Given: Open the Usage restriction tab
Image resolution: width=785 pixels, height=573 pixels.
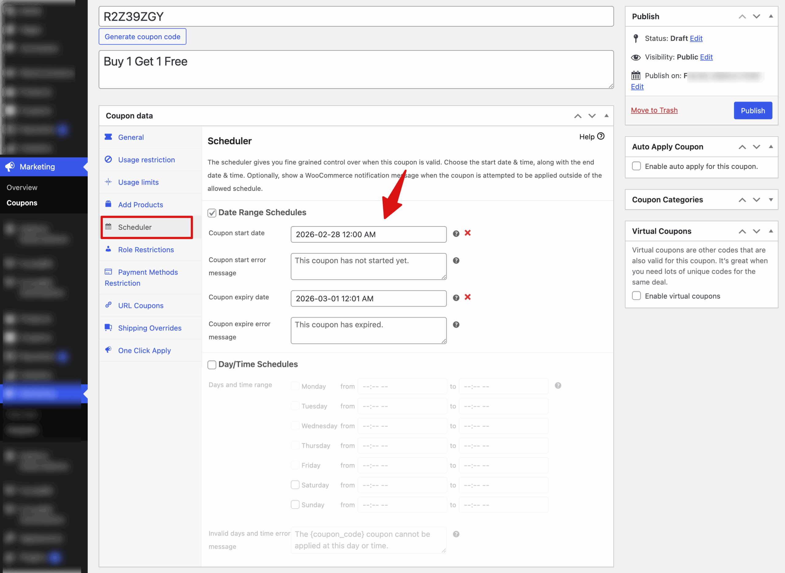Looking at the screenshot, I should (146, 160).
